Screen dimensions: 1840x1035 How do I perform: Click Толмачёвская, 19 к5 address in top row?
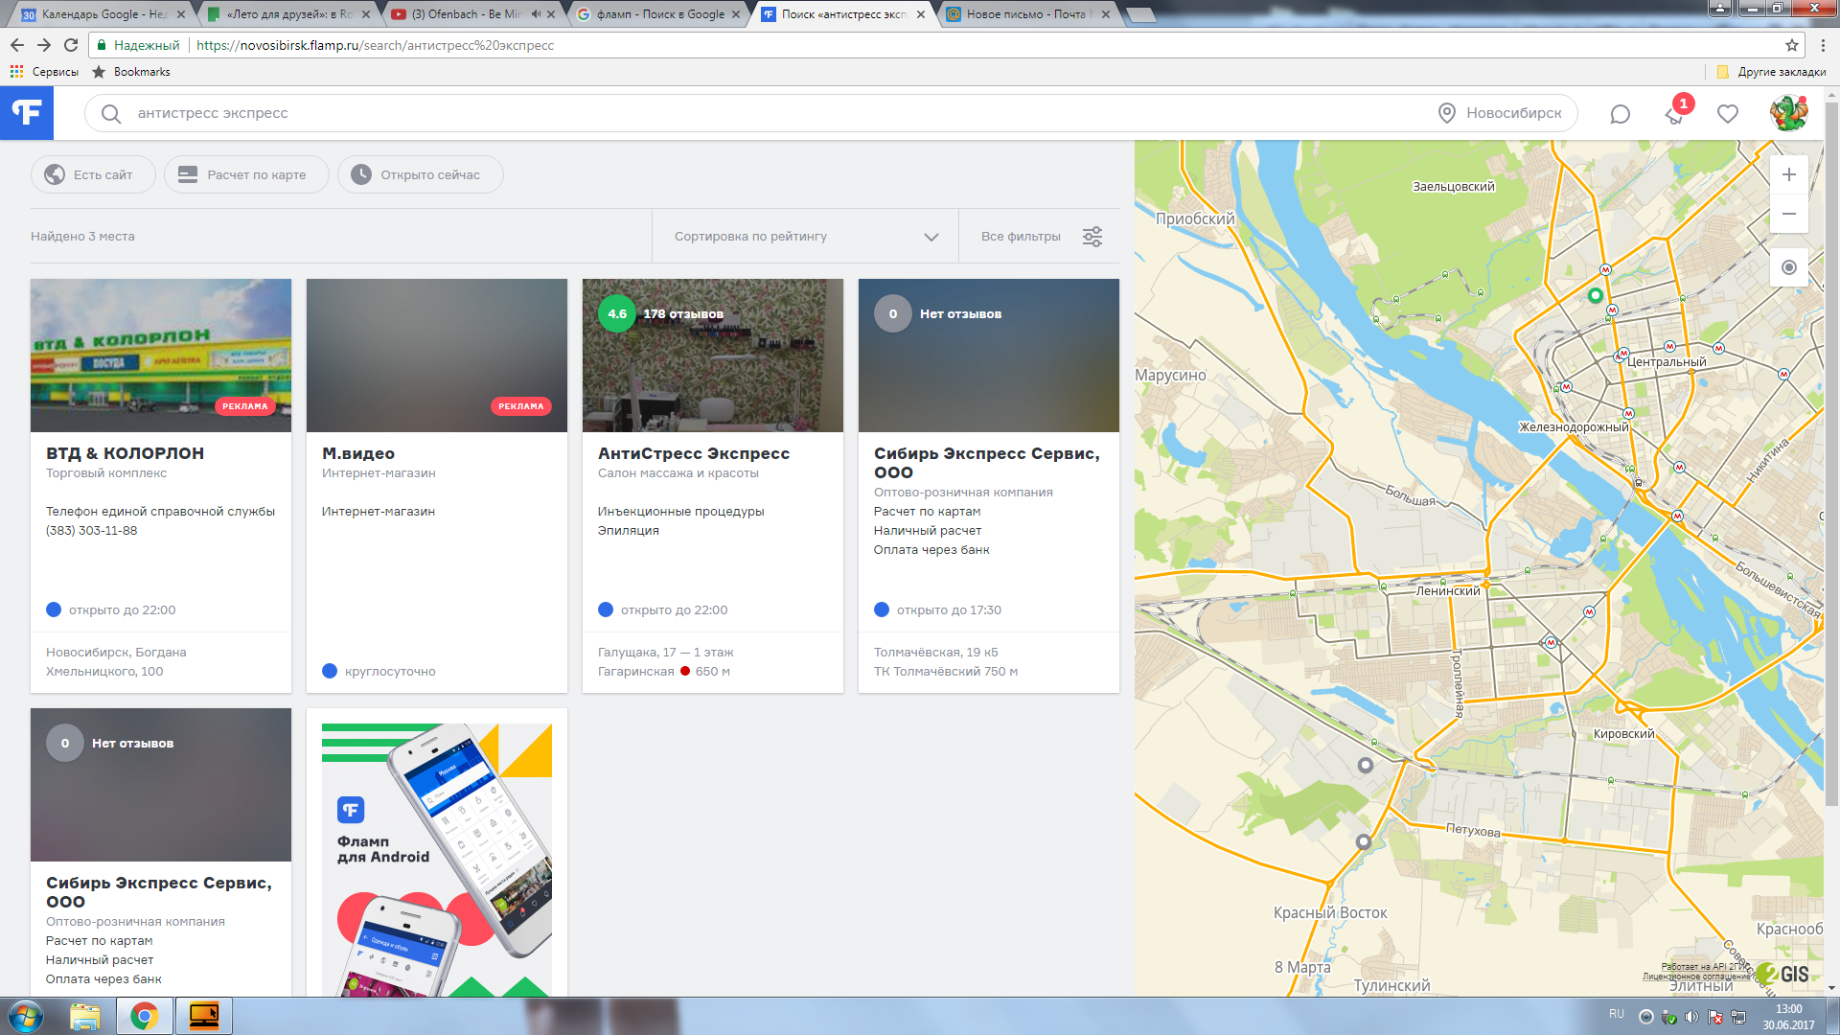[x=936, y=653]
